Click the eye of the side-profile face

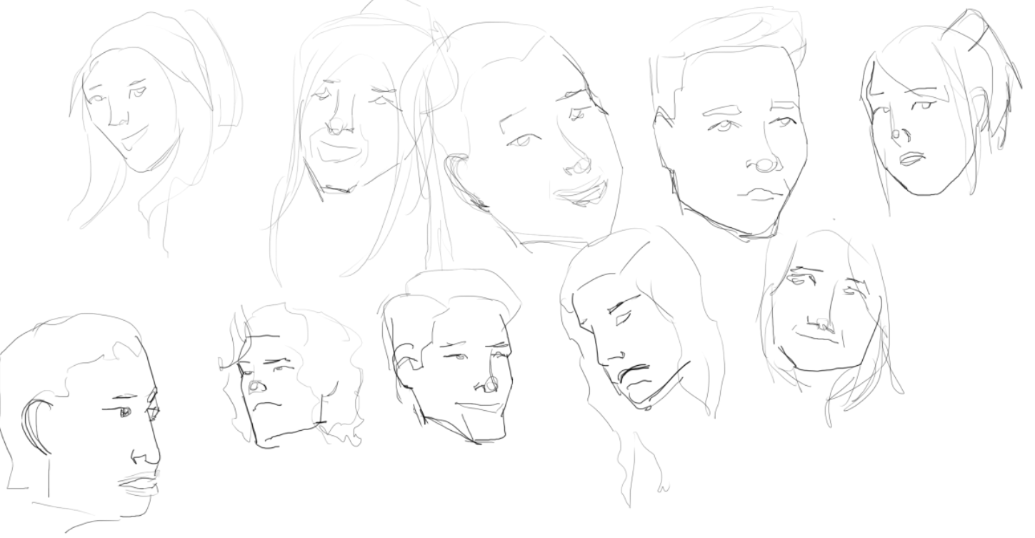coord(126,412)
